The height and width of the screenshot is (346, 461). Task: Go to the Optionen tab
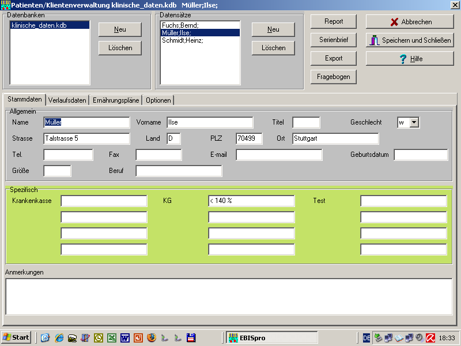coord(158,100)
